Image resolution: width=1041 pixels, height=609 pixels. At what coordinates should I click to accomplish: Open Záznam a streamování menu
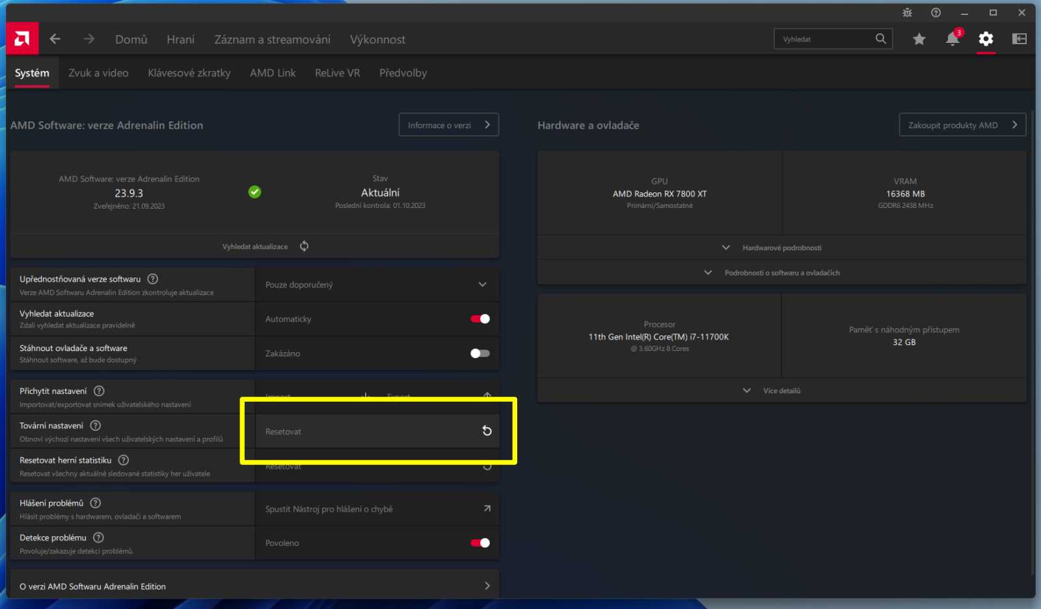[273, 39]
